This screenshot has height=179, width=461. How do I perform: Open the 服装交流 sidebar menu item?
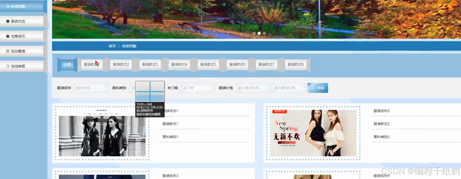click(x=22, y=21)
